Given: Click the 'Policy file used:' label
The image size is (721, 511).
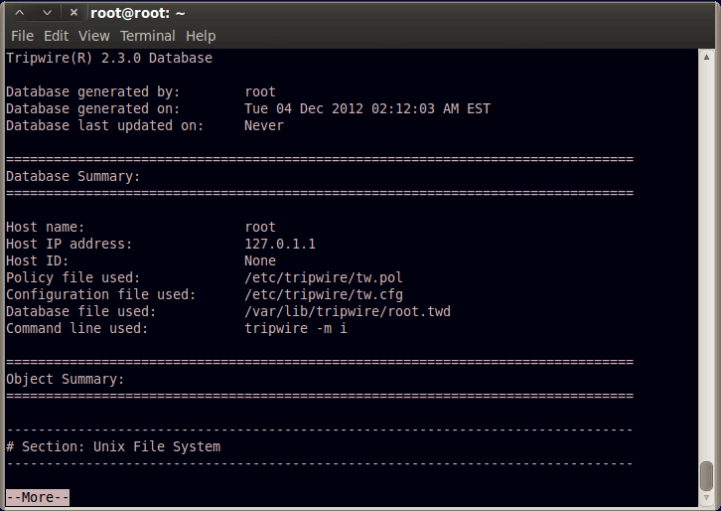Looking at the screenshot, I should coord(72,277).
